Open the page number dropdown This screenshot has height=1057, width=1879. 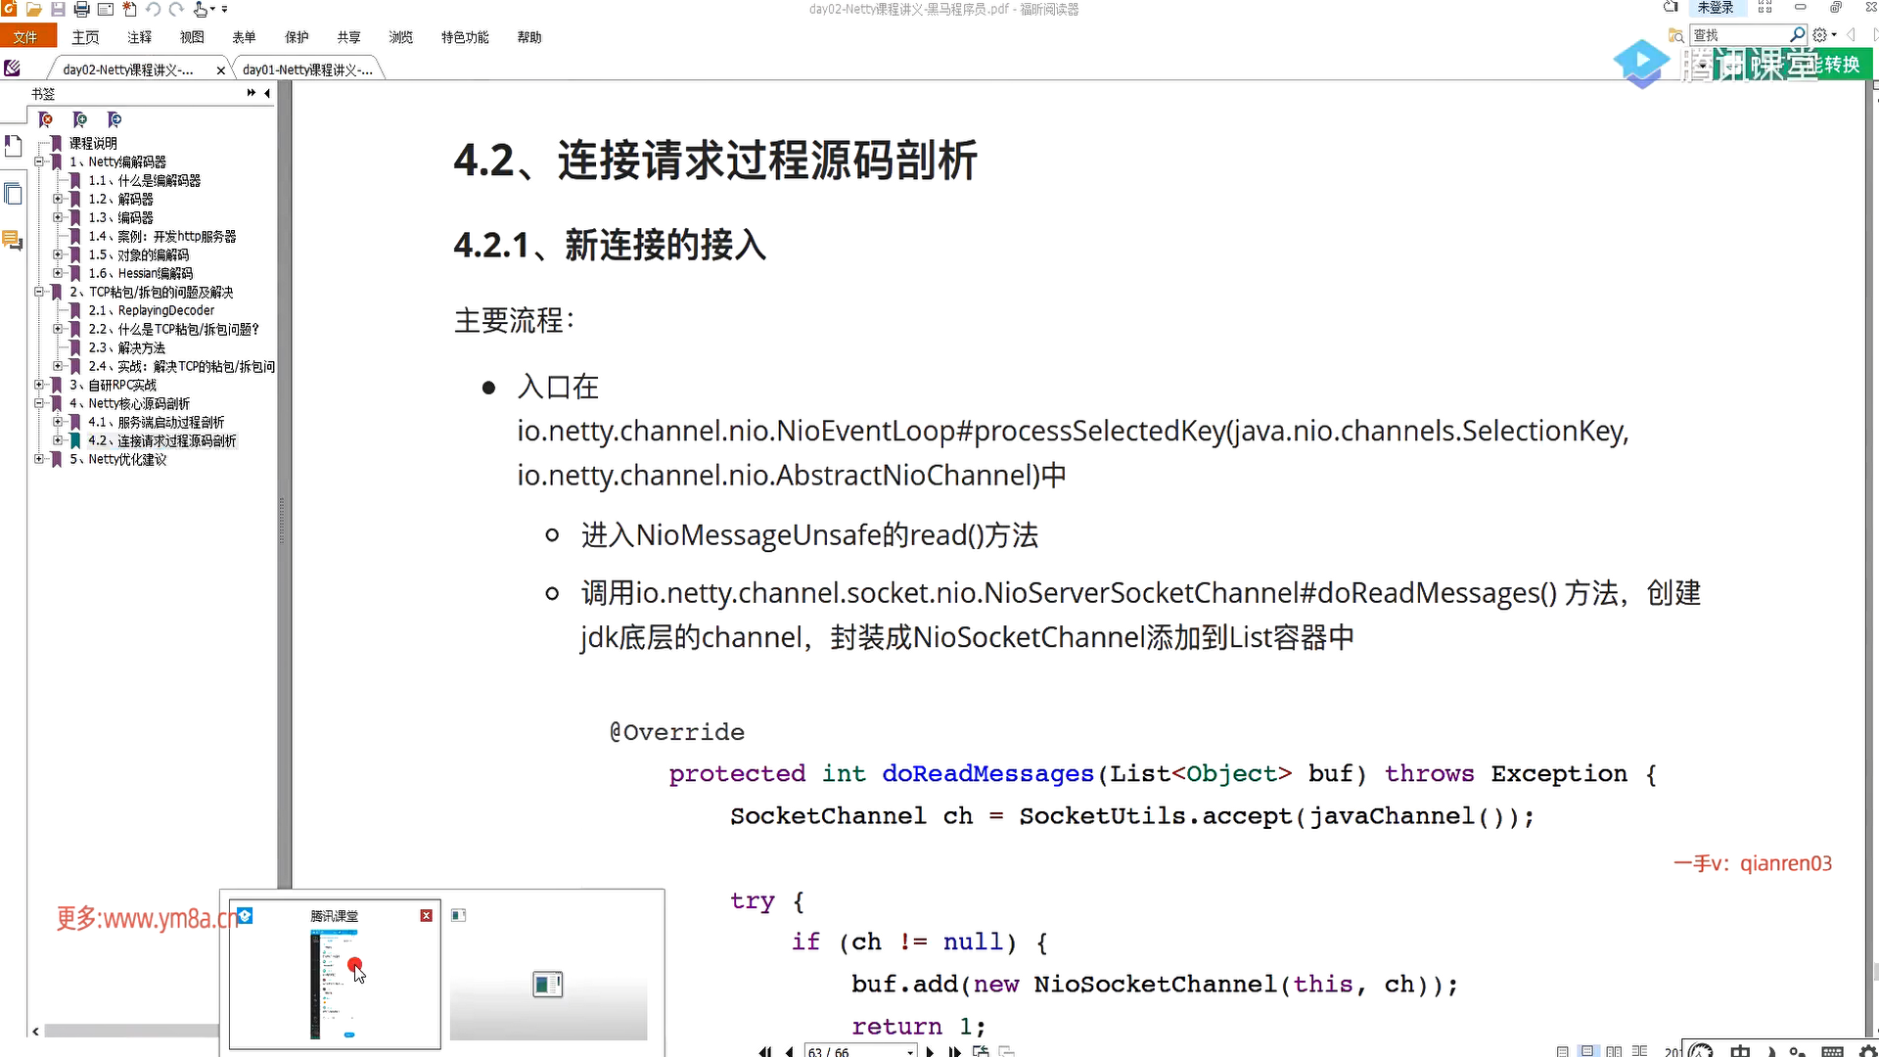(x=910, y=1051)
